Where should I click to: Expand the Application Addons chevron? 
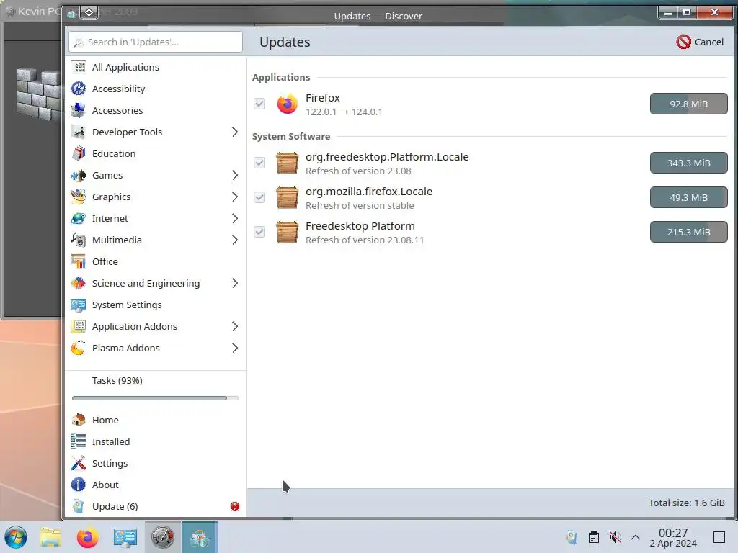point(235,327)
